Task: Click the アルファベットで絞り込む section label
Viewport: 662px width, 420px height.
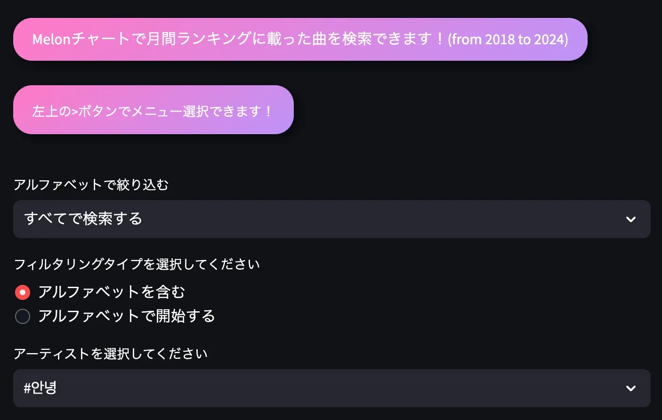Action: 92,185
